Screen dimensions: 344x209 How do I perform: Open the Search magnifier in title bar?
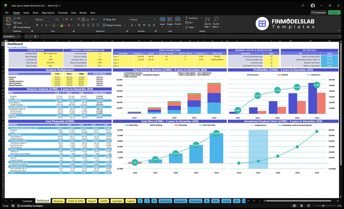pyautogui.click(x=303, y=5)
